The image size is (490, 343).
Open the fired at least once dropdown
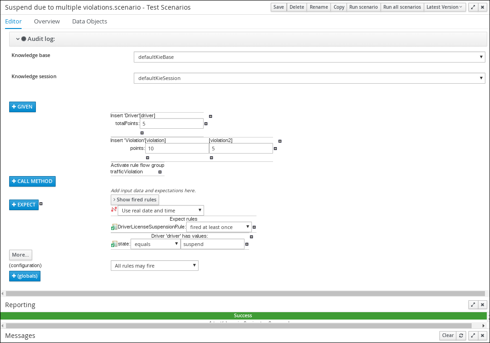pyautogui.click(x=219, y=227)
